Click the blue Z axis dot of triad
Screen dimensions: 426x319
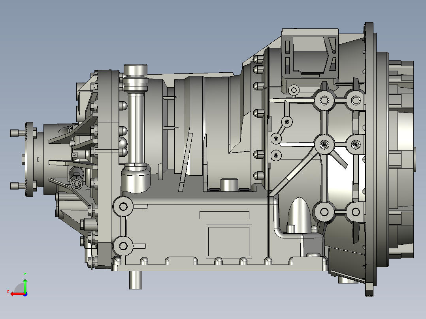25,294
